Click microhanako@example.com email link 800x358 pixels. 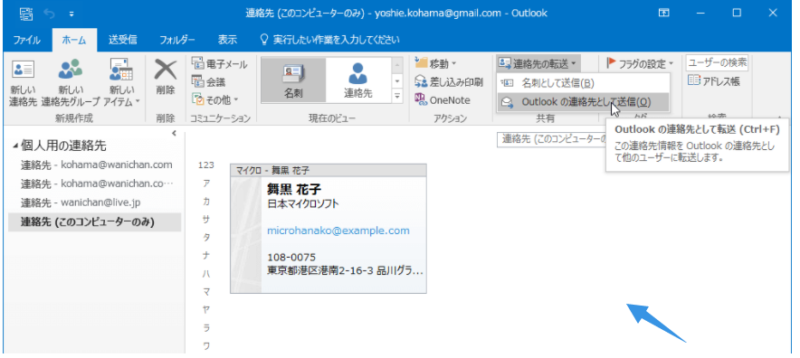pos(338,231)
